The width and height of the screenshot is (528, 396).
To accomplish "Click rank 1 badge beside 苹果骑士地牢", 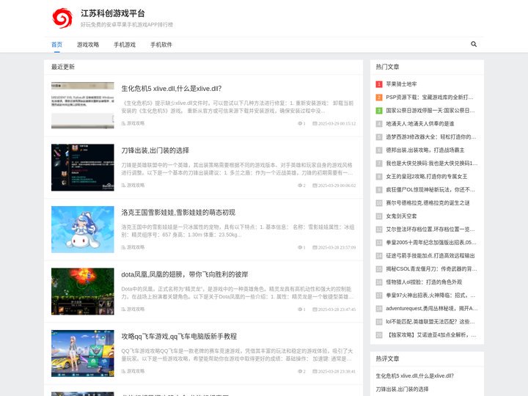I will pos(379,84).
